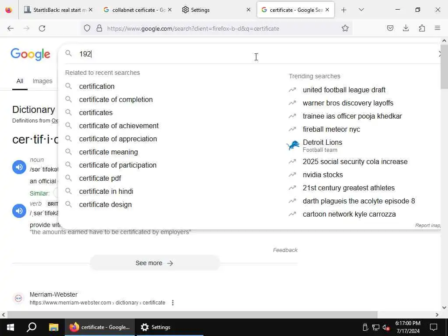Click the horizontal scrollbar

pos(192,315)
